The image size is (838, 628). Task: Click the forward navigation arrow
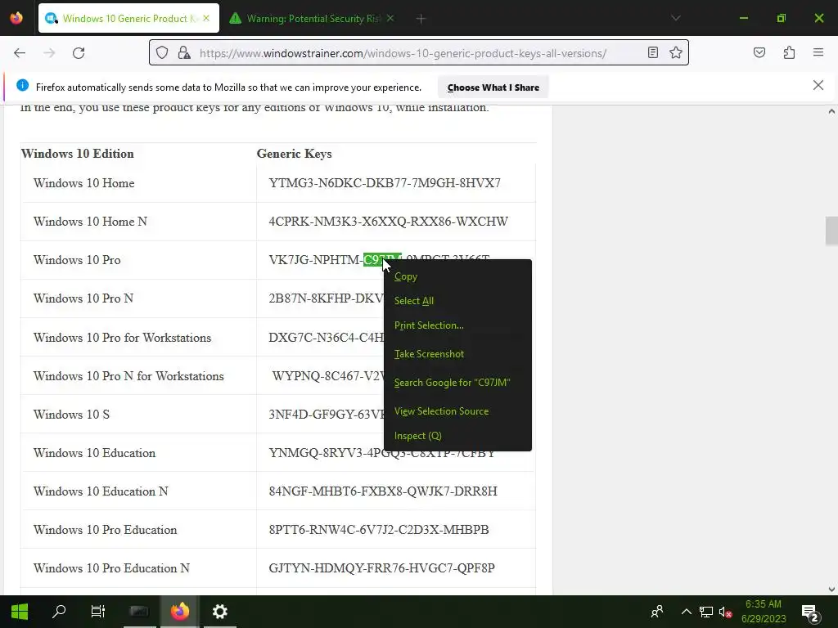(x=49, y=53)
